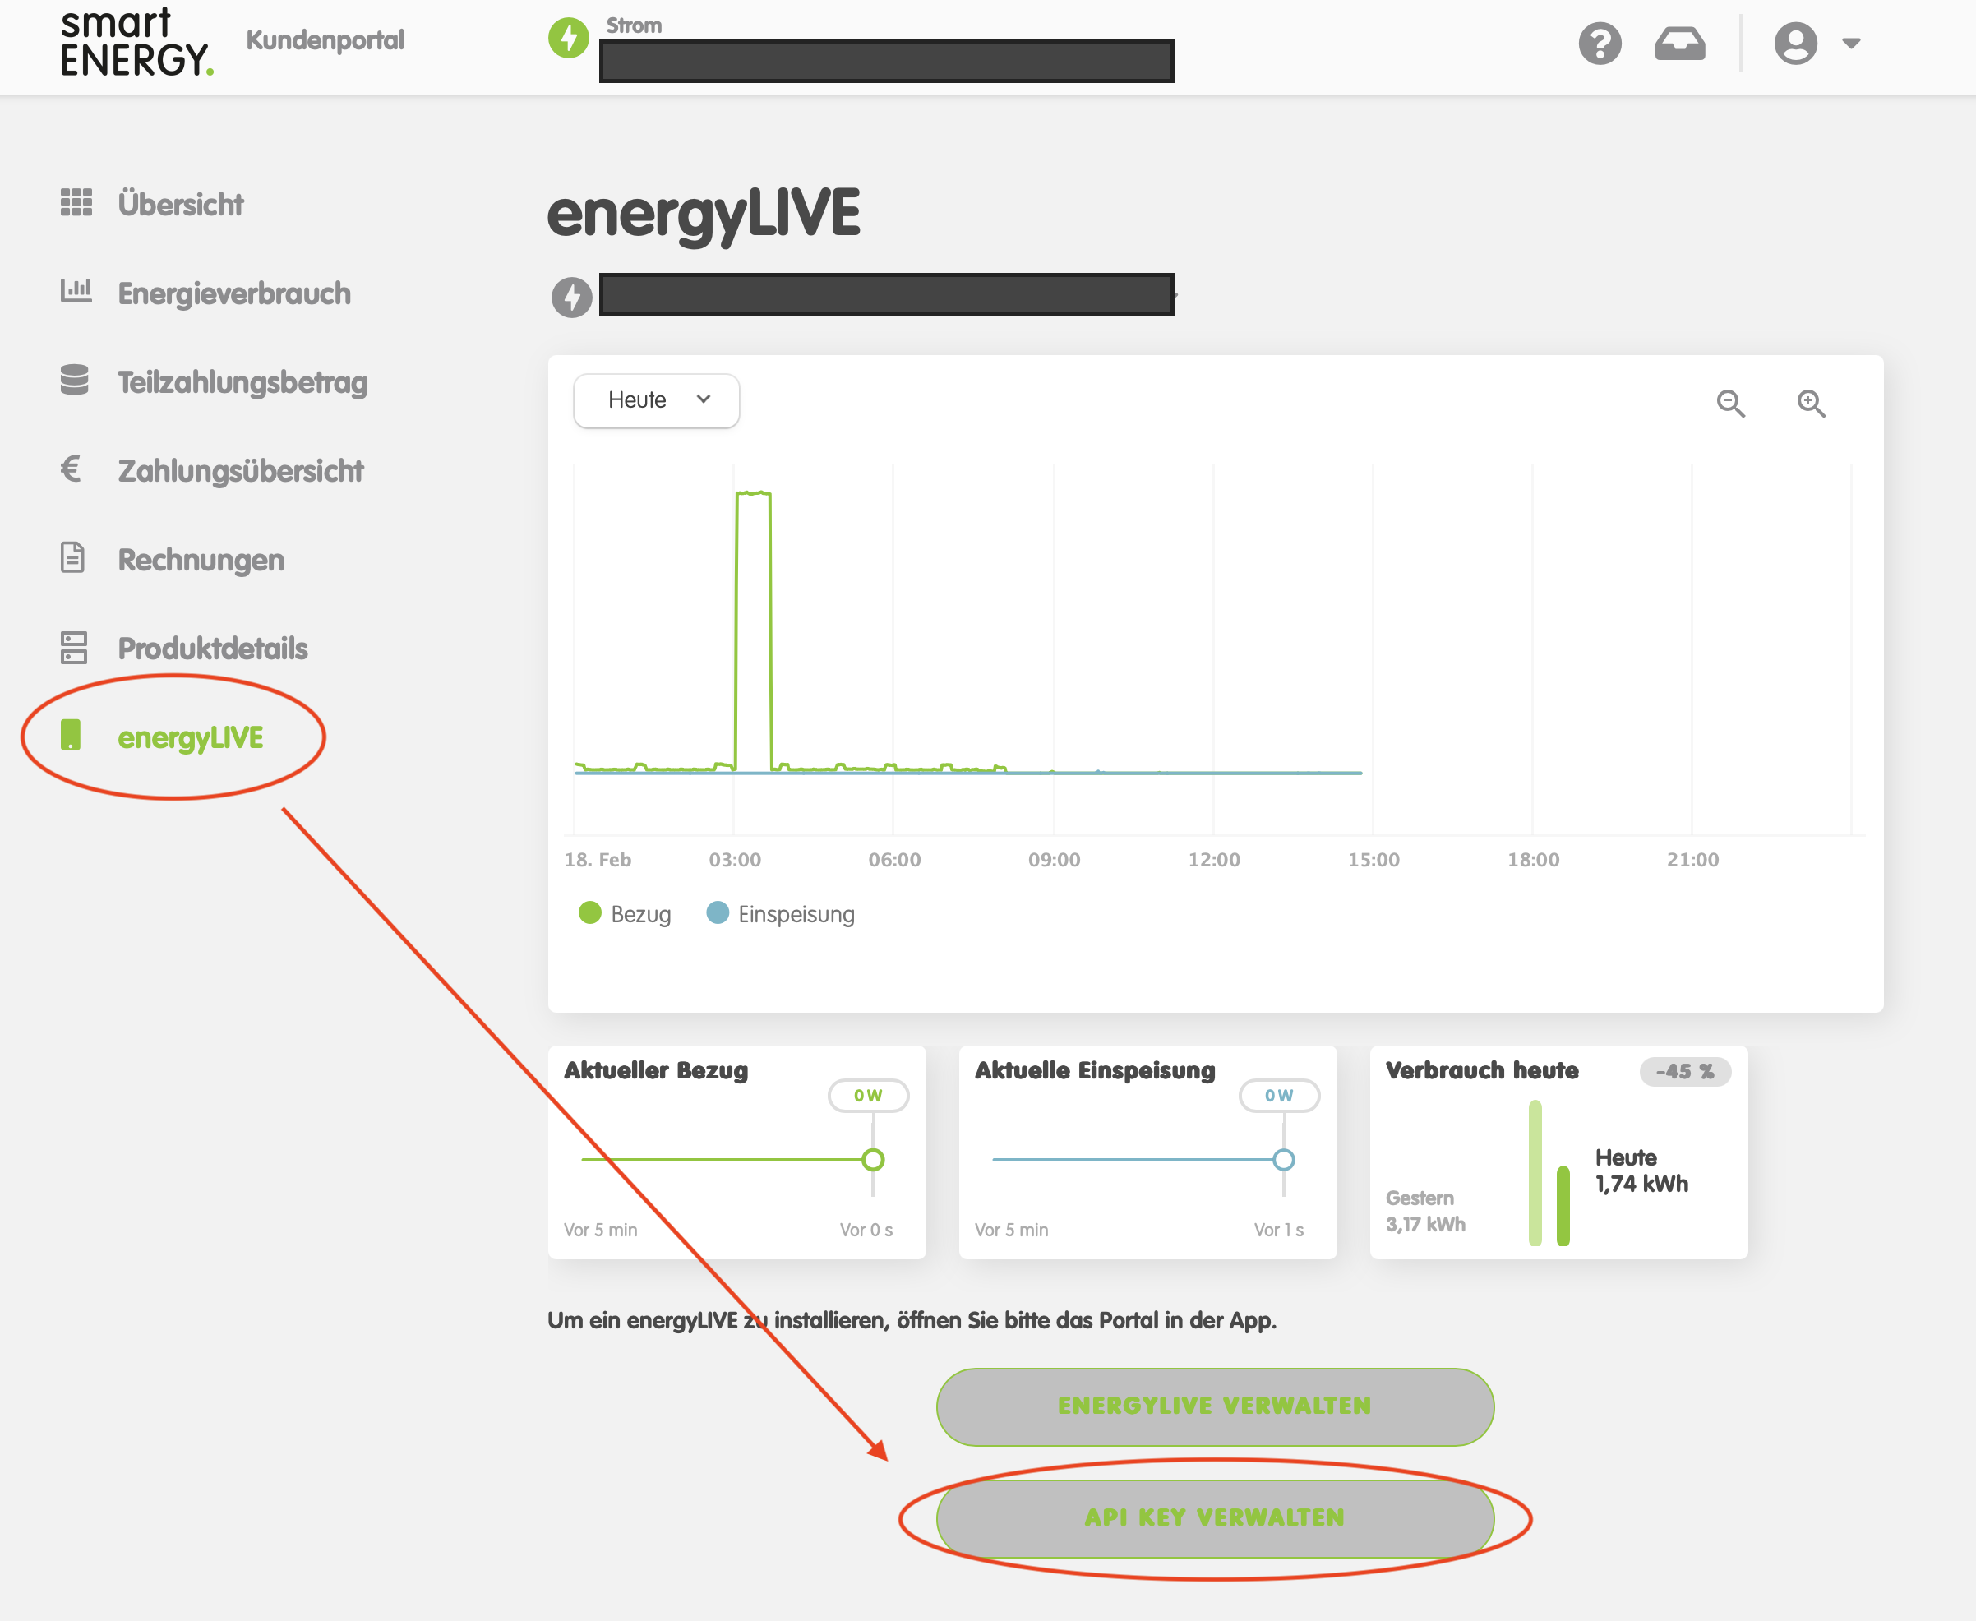Click the -45 % badge
This screenshot has width=1976, height=1621.
coord(1685,1071)
